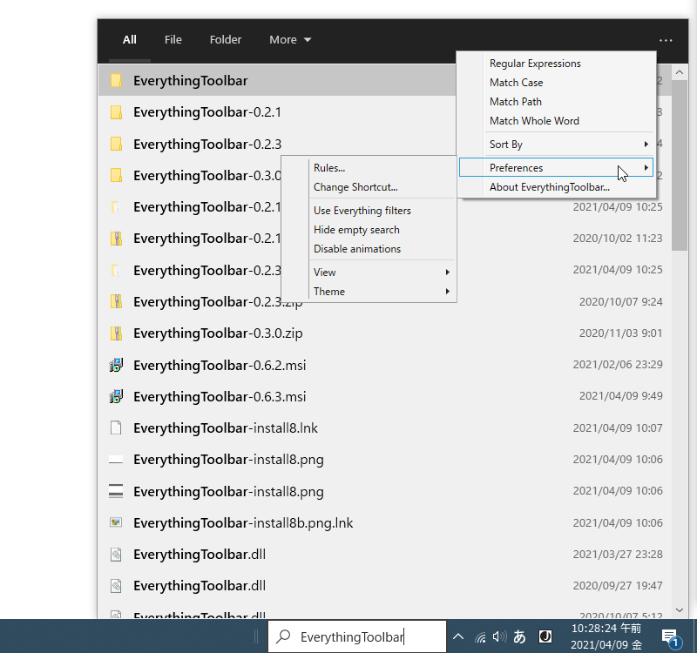Image resolution: width=697 pixels, height=653 pixels.
Task: Click the date 2021/04/09 9:49
Action: coord(620,396)
